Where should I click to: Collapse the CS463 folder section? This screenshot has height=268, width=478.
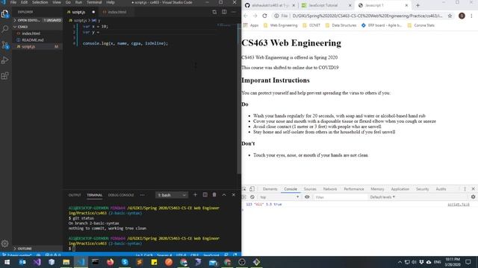(37, 27)
